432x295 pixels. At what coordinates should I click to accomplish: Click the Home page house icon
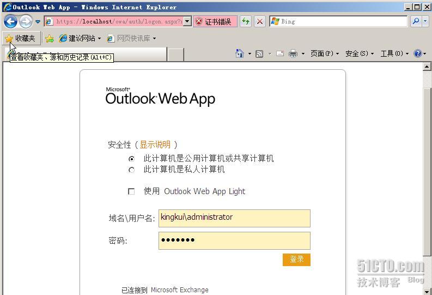click(x=240, y=53)
